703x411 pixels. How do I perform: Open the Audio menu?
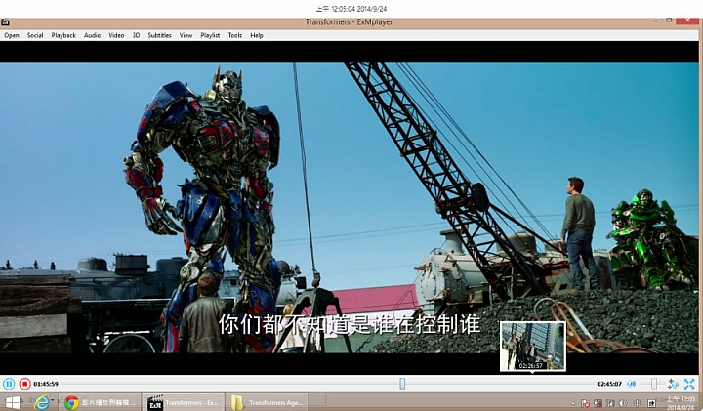93,35
